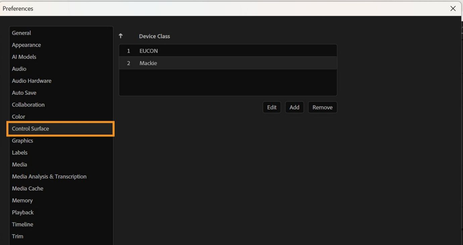Switch to Appearance settings

[26, 45]
